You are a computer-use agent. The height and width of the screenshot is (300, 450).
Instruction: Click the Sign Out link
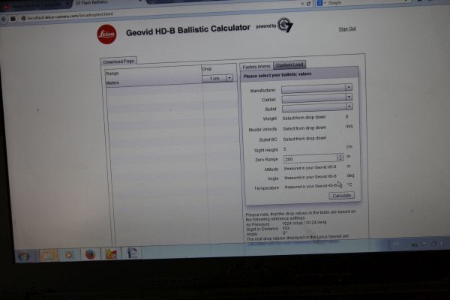[x=347, y=28]
